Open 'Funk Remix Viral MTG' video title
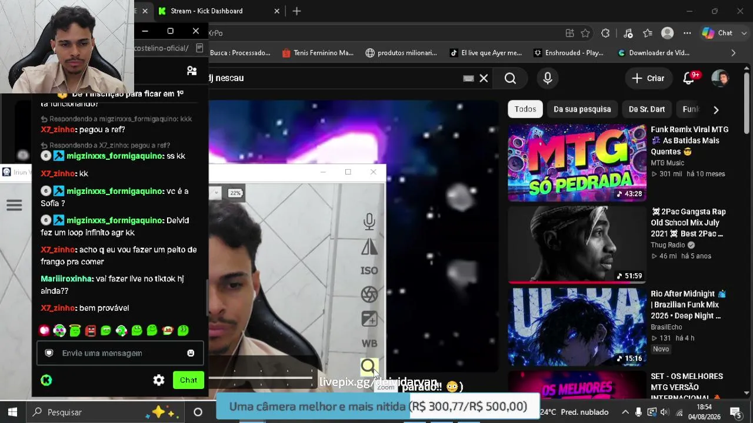Viewport: 753px width, 423px height. click(689, 140)
